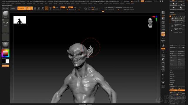Toggle the Xyz rotation mode
The height and width of the screenshot is (105, 188).
[163, 49]
